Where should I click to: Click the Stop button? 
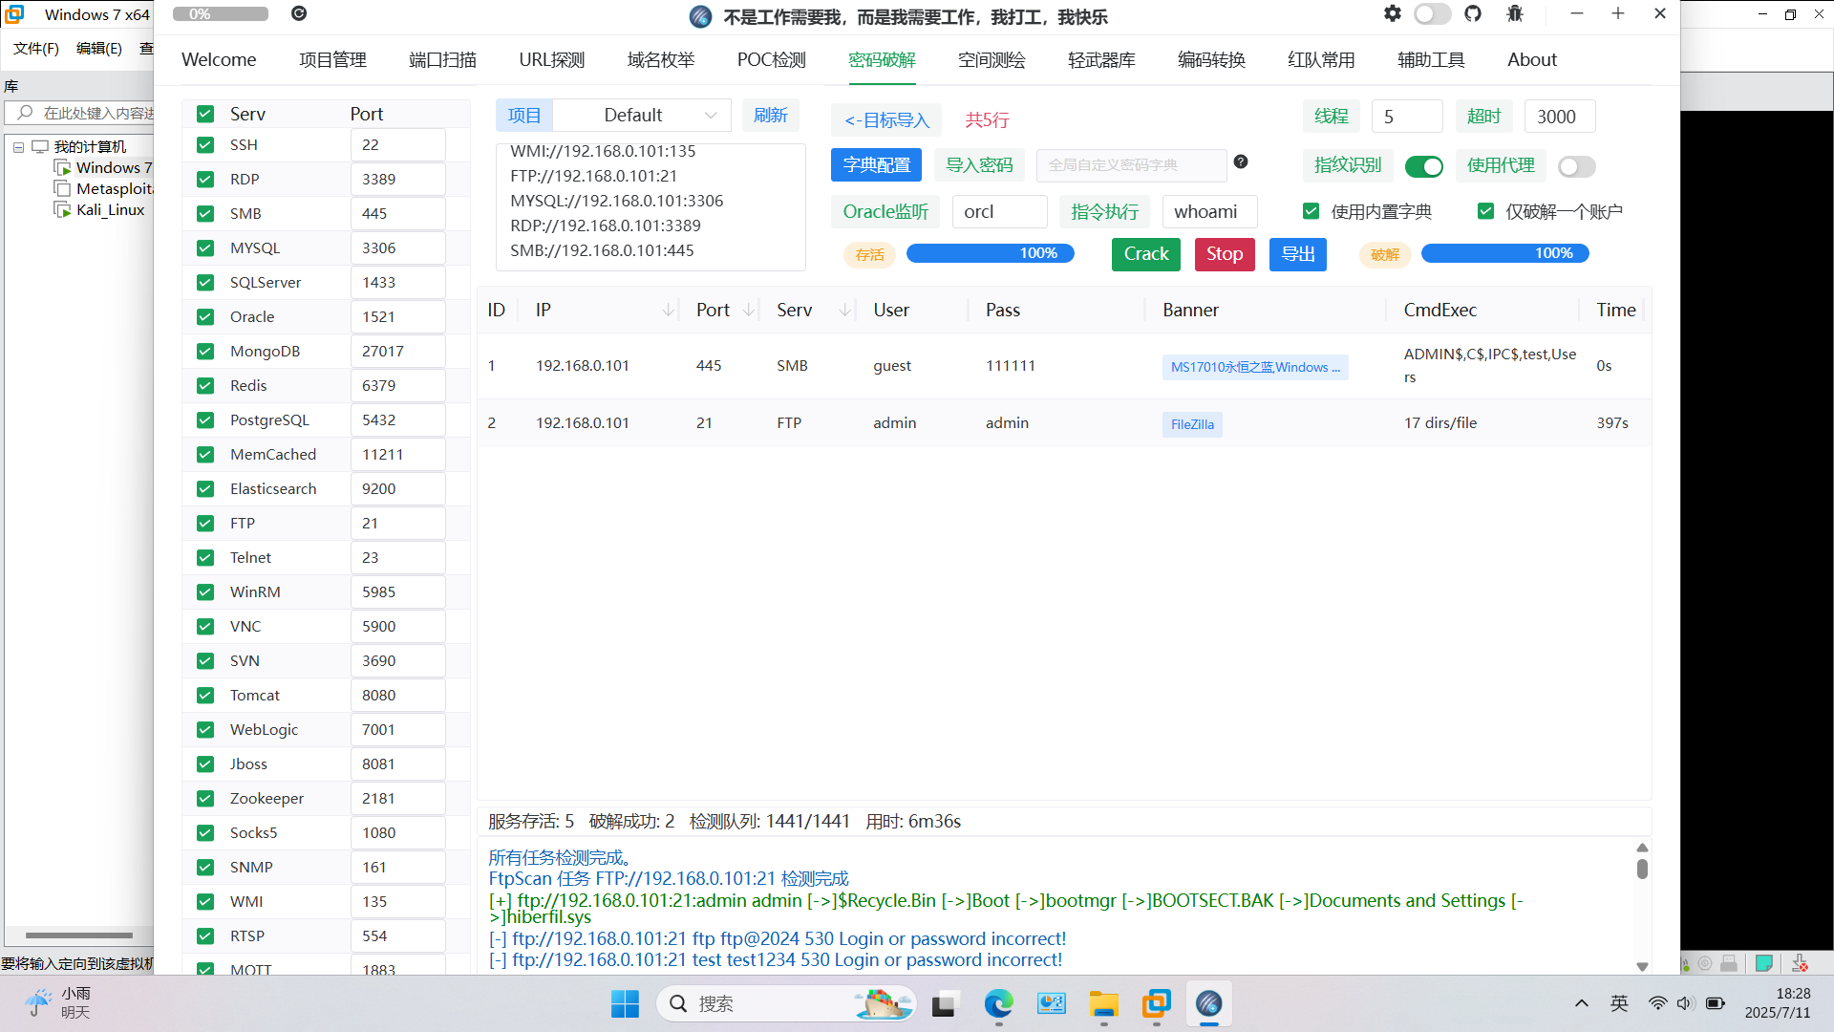tap(1224, 254)
